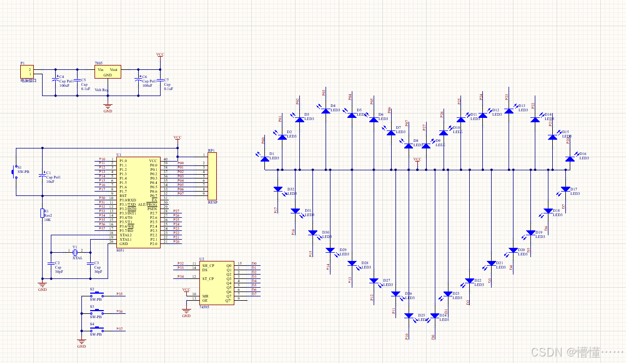Click the Y1 XTAL crystal symbol
The width and height of the screenshot is (626, 363).
pos(75,252)
